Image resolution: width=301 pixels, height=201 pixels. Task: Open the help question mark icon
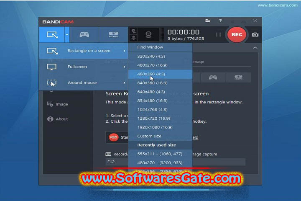(220, 21)
